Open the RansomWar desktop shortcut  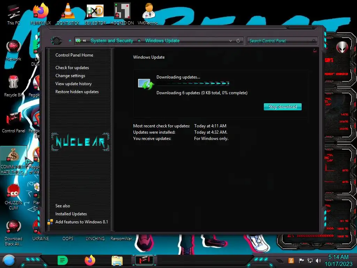(122, 239)
